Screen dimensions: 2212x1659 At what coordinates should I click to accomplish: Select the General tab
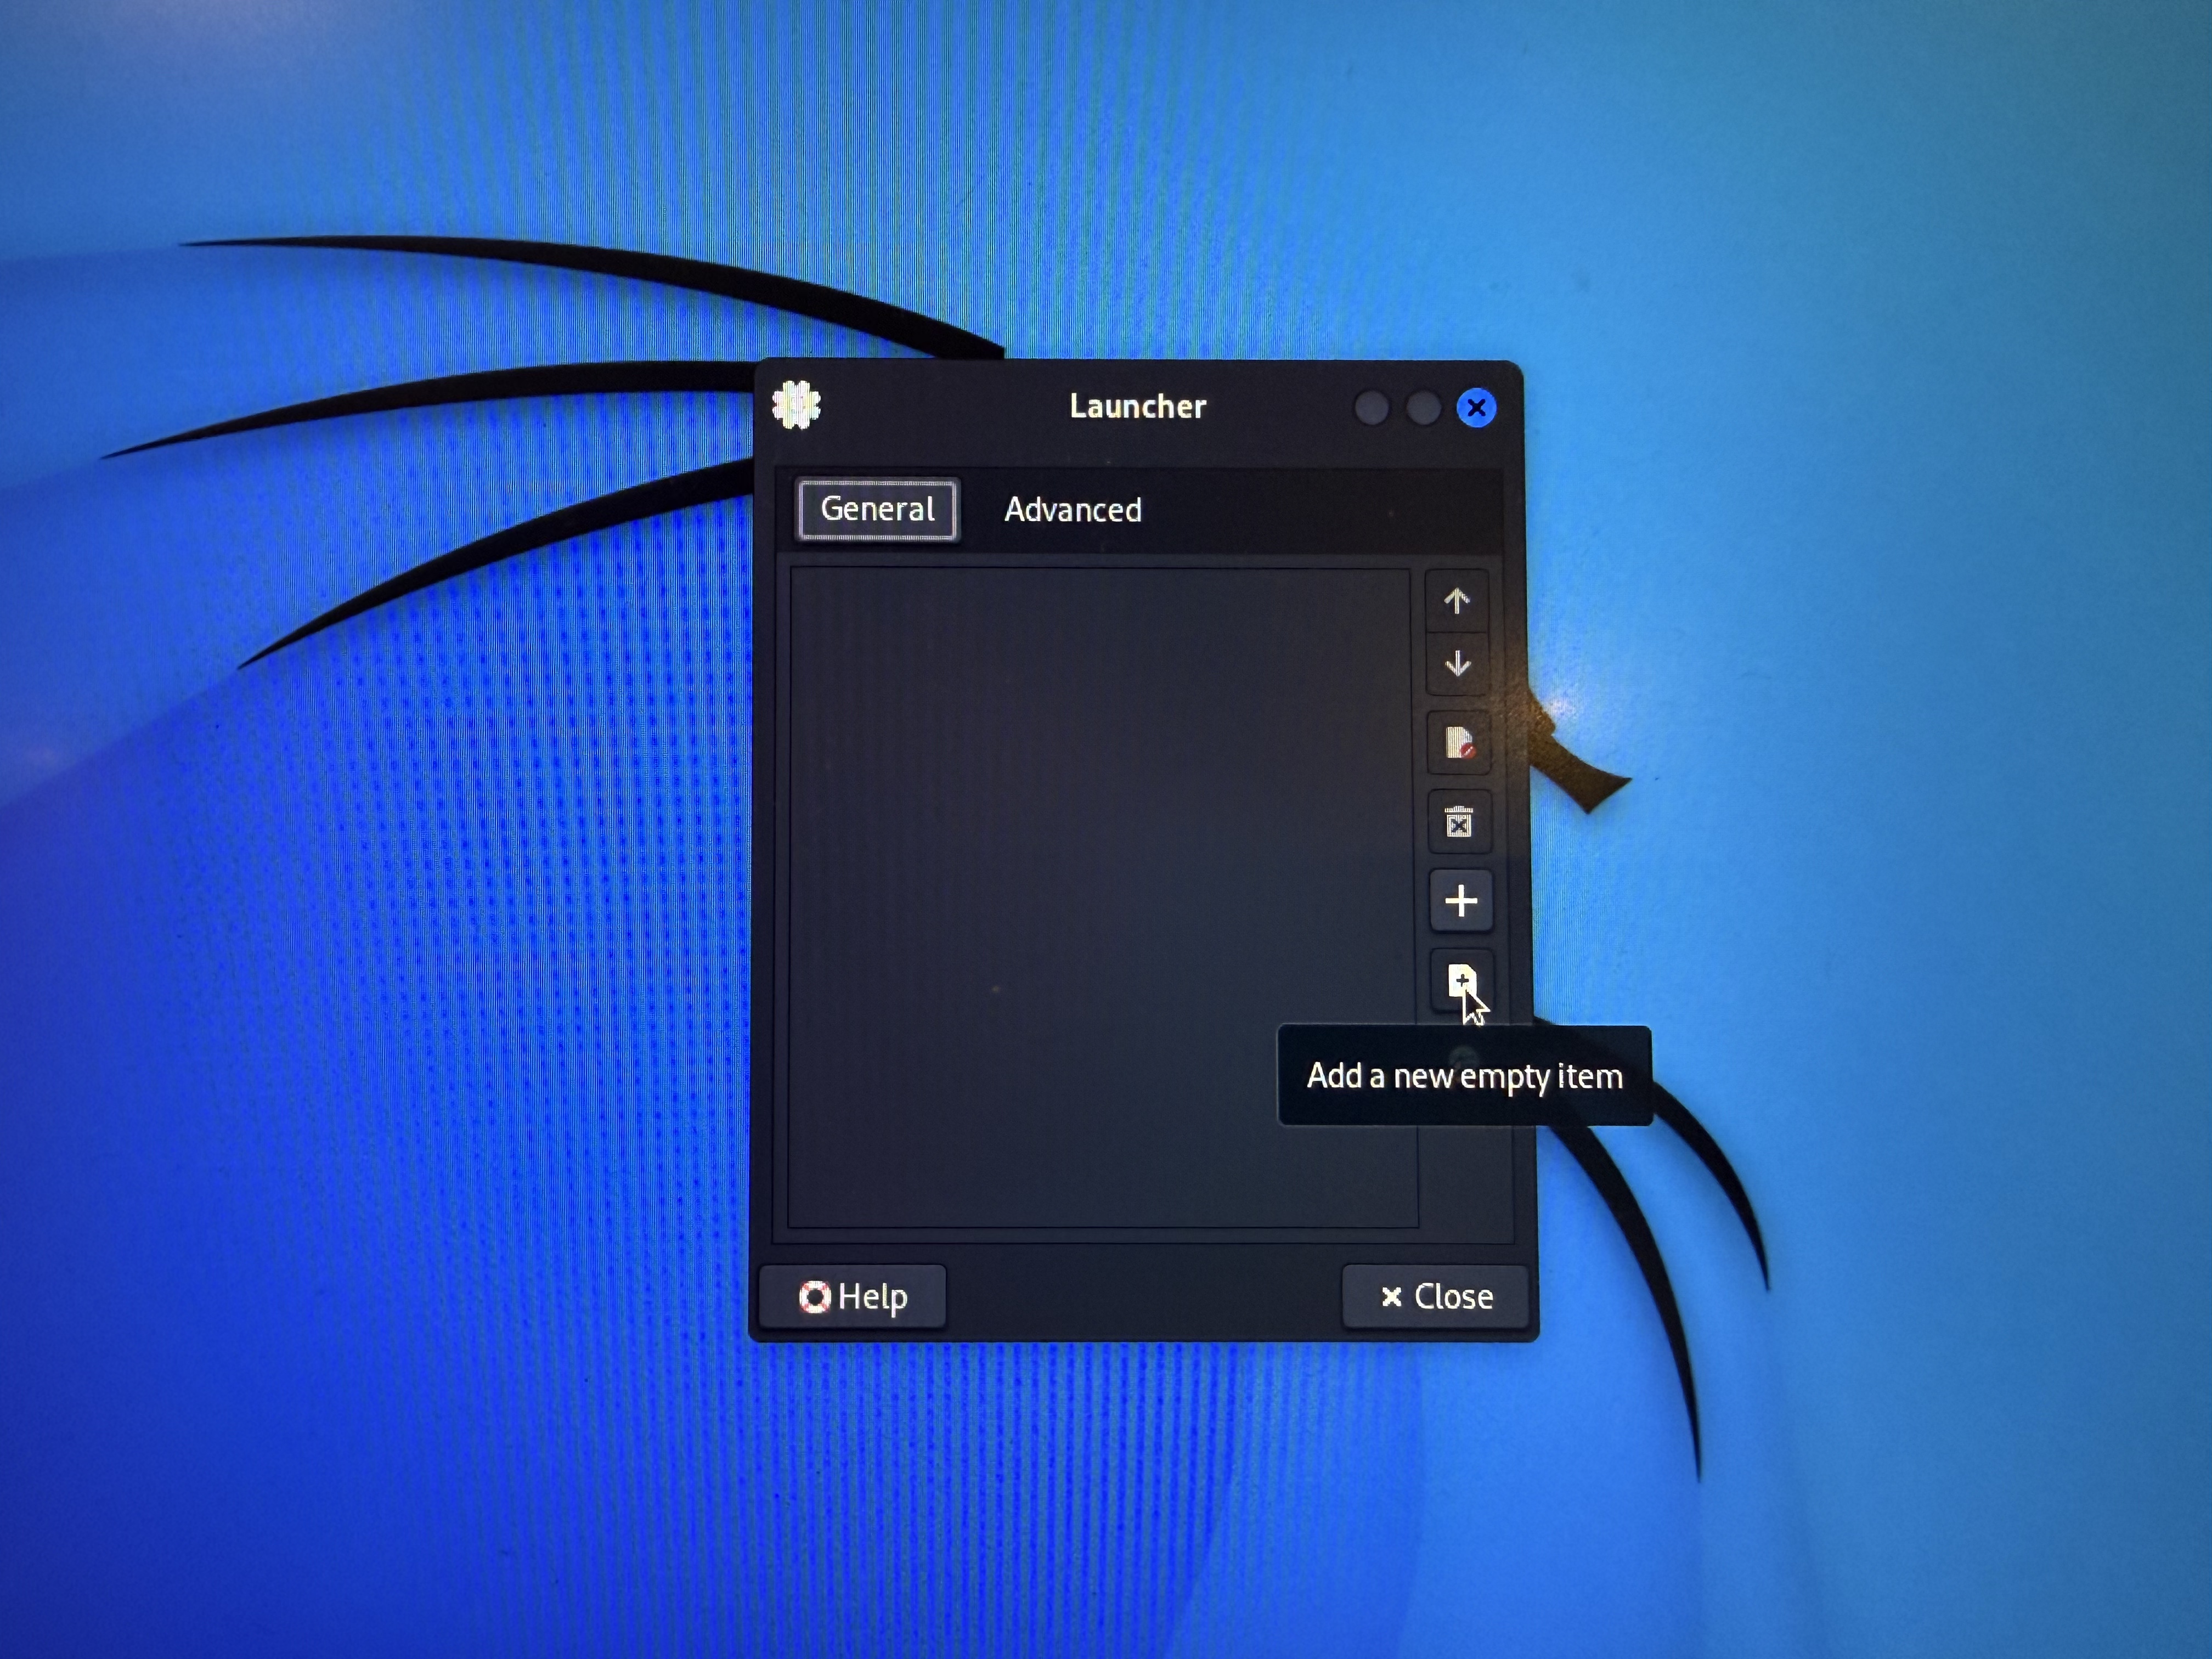pos(877,509)
